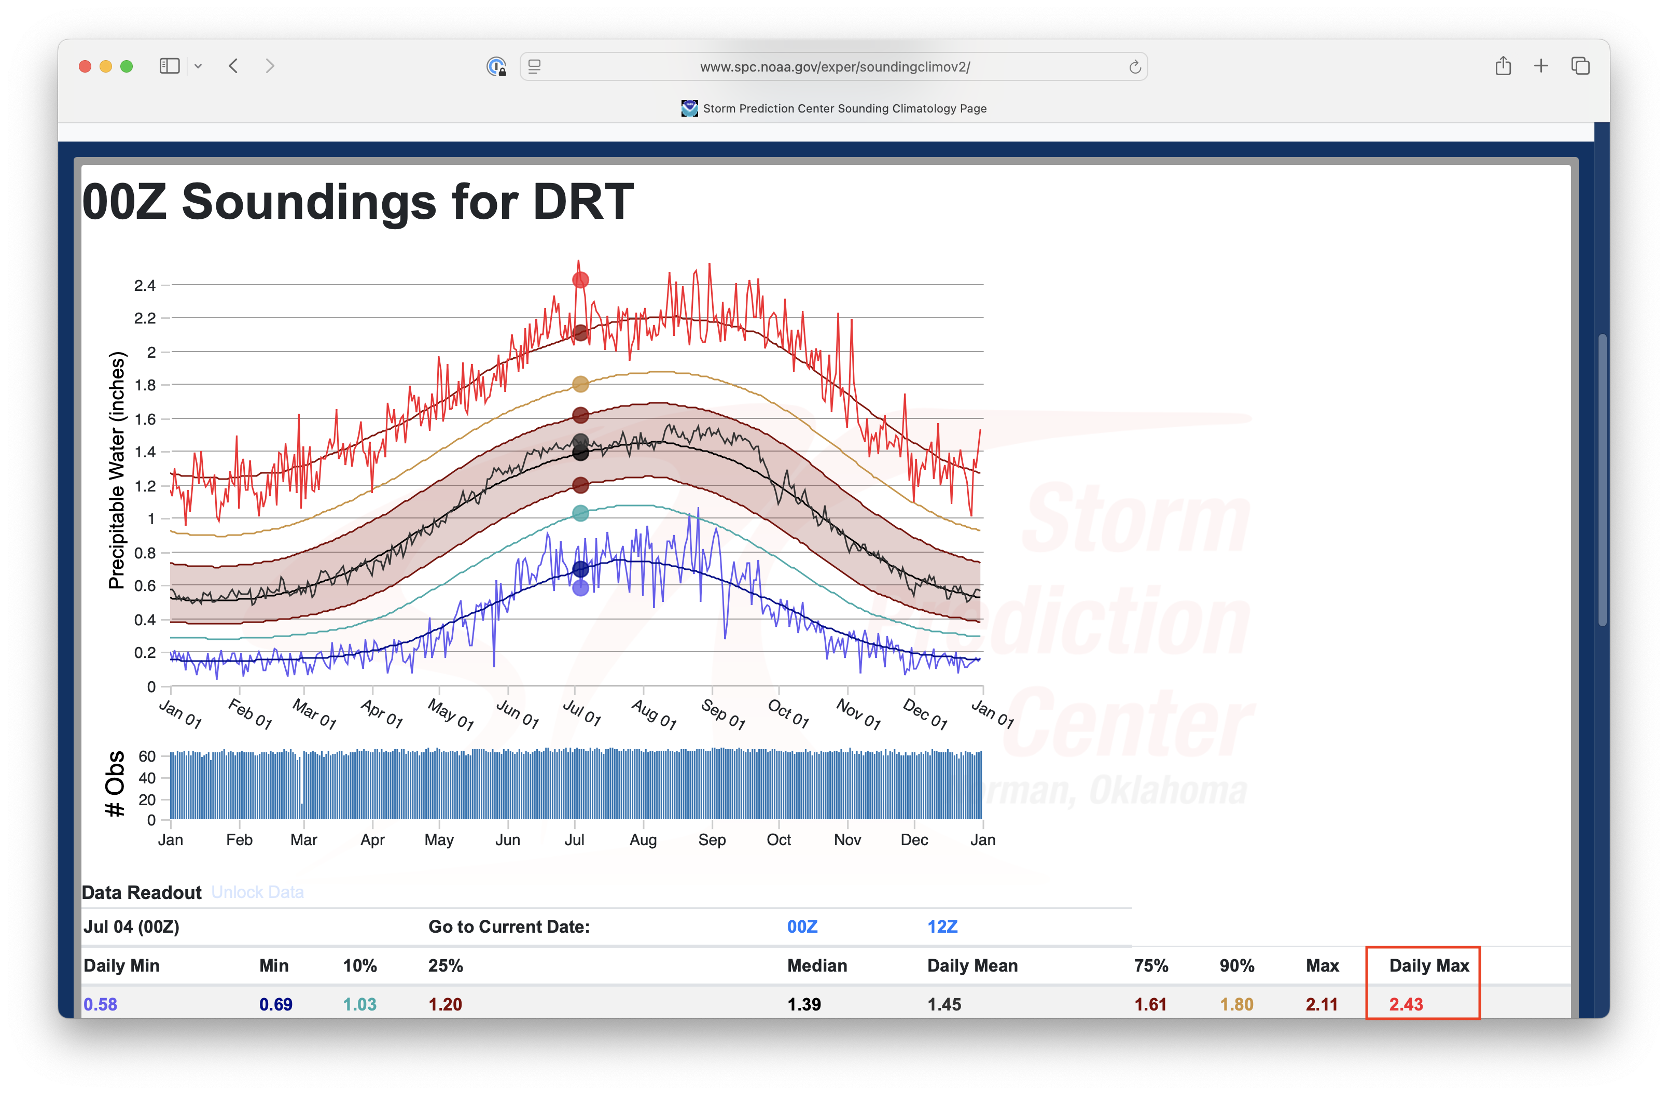Go to current date 00Z link

click(802, 926)
